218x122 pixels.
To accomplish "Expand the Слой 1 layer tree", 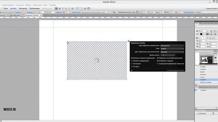I will tap(201, 90).
